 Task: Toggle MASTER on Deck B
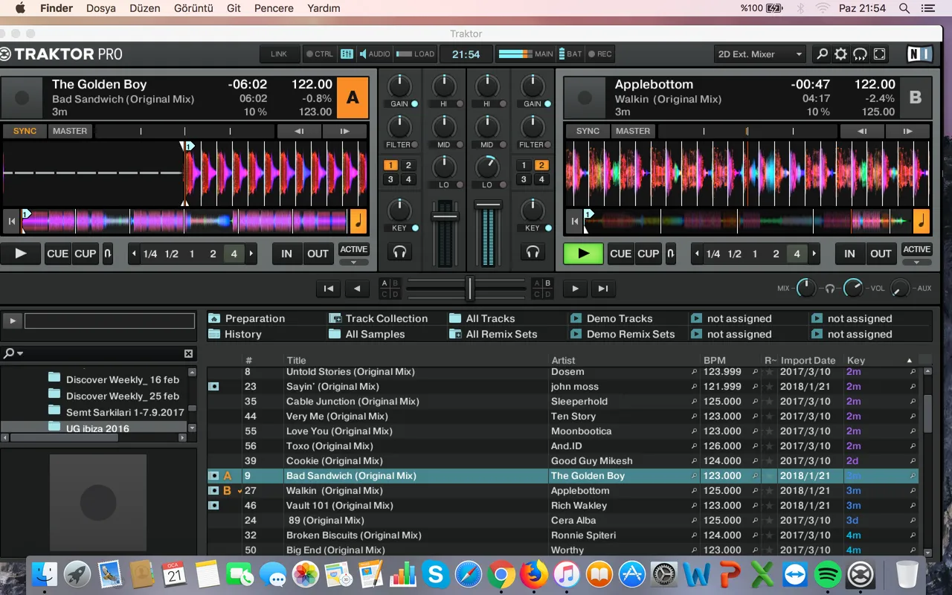coord(633,131)
